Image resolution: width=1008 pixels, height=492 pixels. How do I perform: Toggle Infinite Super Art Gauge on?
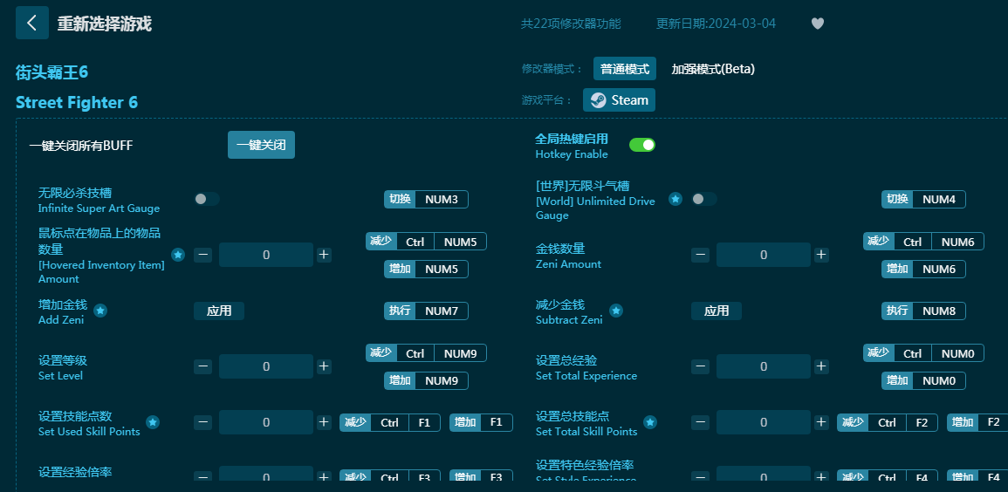point(206,199)
